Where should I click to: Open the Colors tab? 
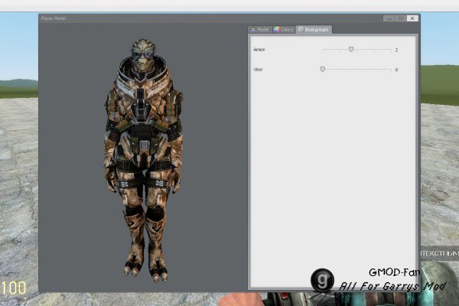coord(283,30)
